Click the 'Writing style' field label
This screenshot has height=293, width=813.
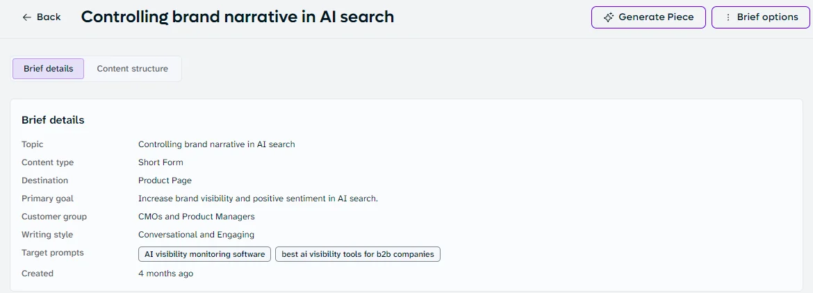[x=47, y=235]
